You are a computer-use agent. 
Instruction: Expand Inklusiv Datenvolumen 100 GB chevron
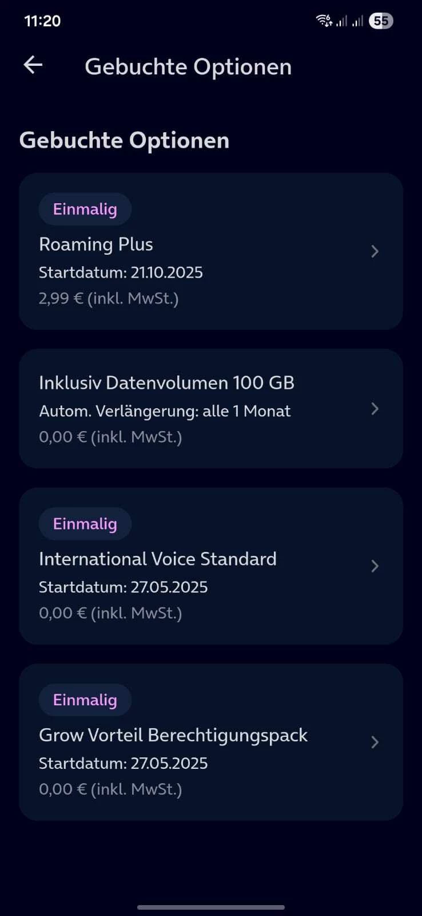coord(375,409)
